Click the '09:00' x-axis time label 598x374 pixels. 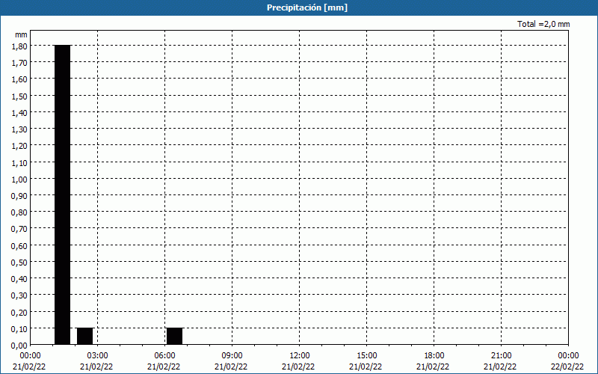click(x=232, y=356)
